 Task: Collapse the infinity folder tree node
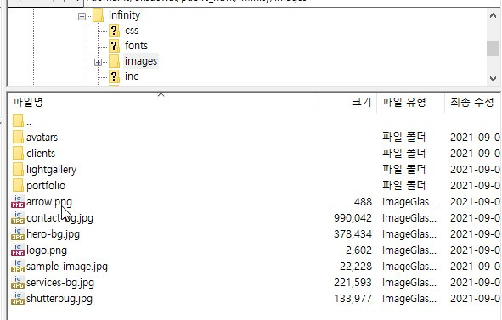82,16
